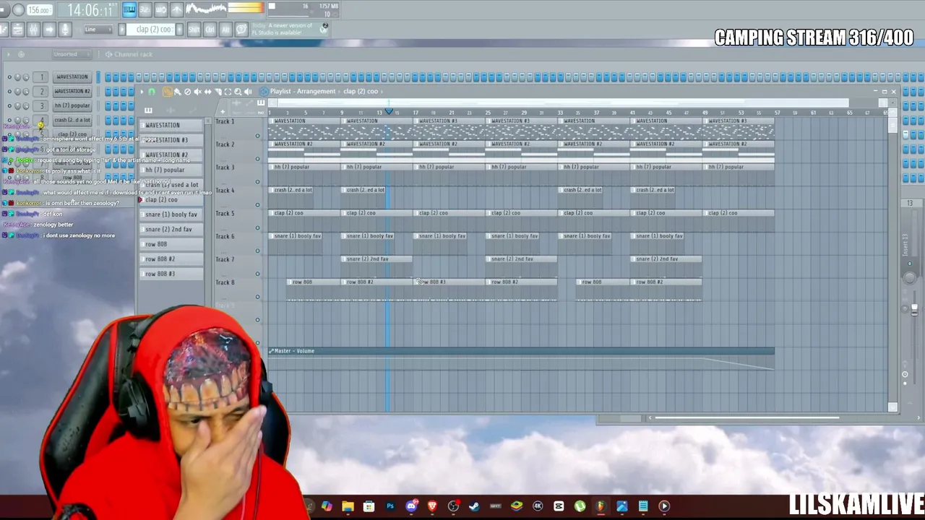925x520 pixels.
Task: Click the tempo field showing 156
Action: (x=39, y=10)
